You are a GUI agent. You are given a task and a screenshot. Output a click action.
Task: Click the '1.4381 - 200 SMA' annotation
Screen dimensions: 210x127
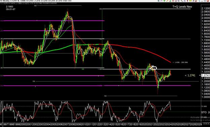pyautogui.click(x=181, y=62)
